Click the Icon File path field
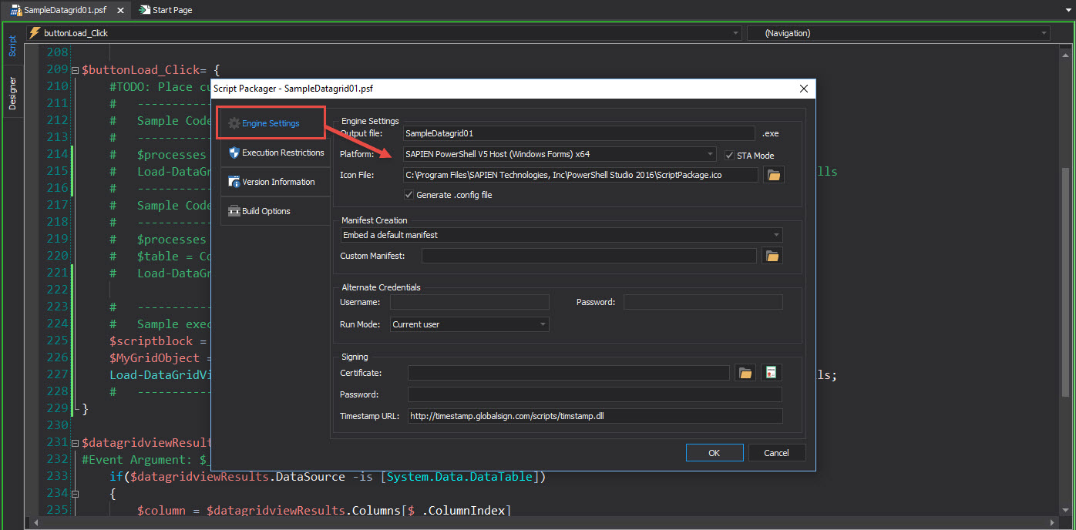1076x530 pixels. [x=580, y=175]
